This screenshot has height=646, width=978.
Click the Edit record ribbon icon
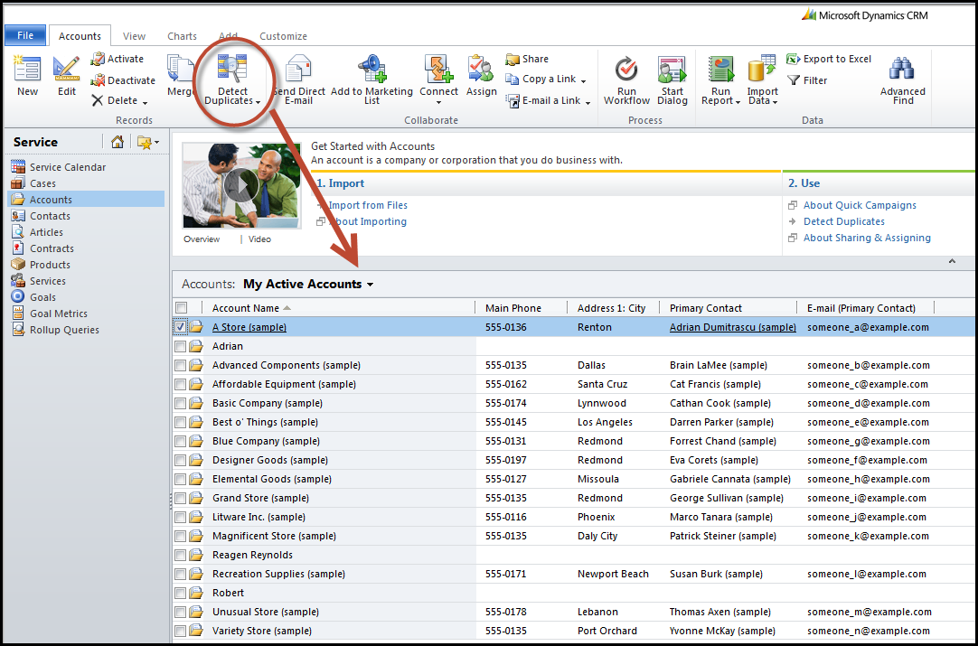[66, 69]
